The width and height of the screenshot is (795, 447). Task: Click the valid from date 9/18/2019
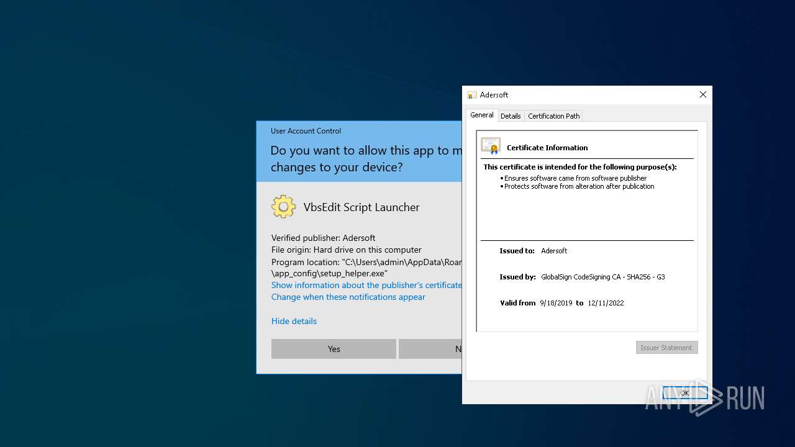click(556, 303)
